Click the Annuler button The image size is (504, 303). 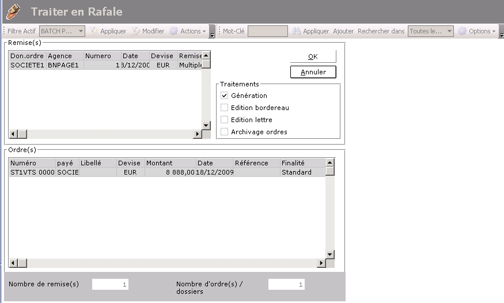click(313, 72)
